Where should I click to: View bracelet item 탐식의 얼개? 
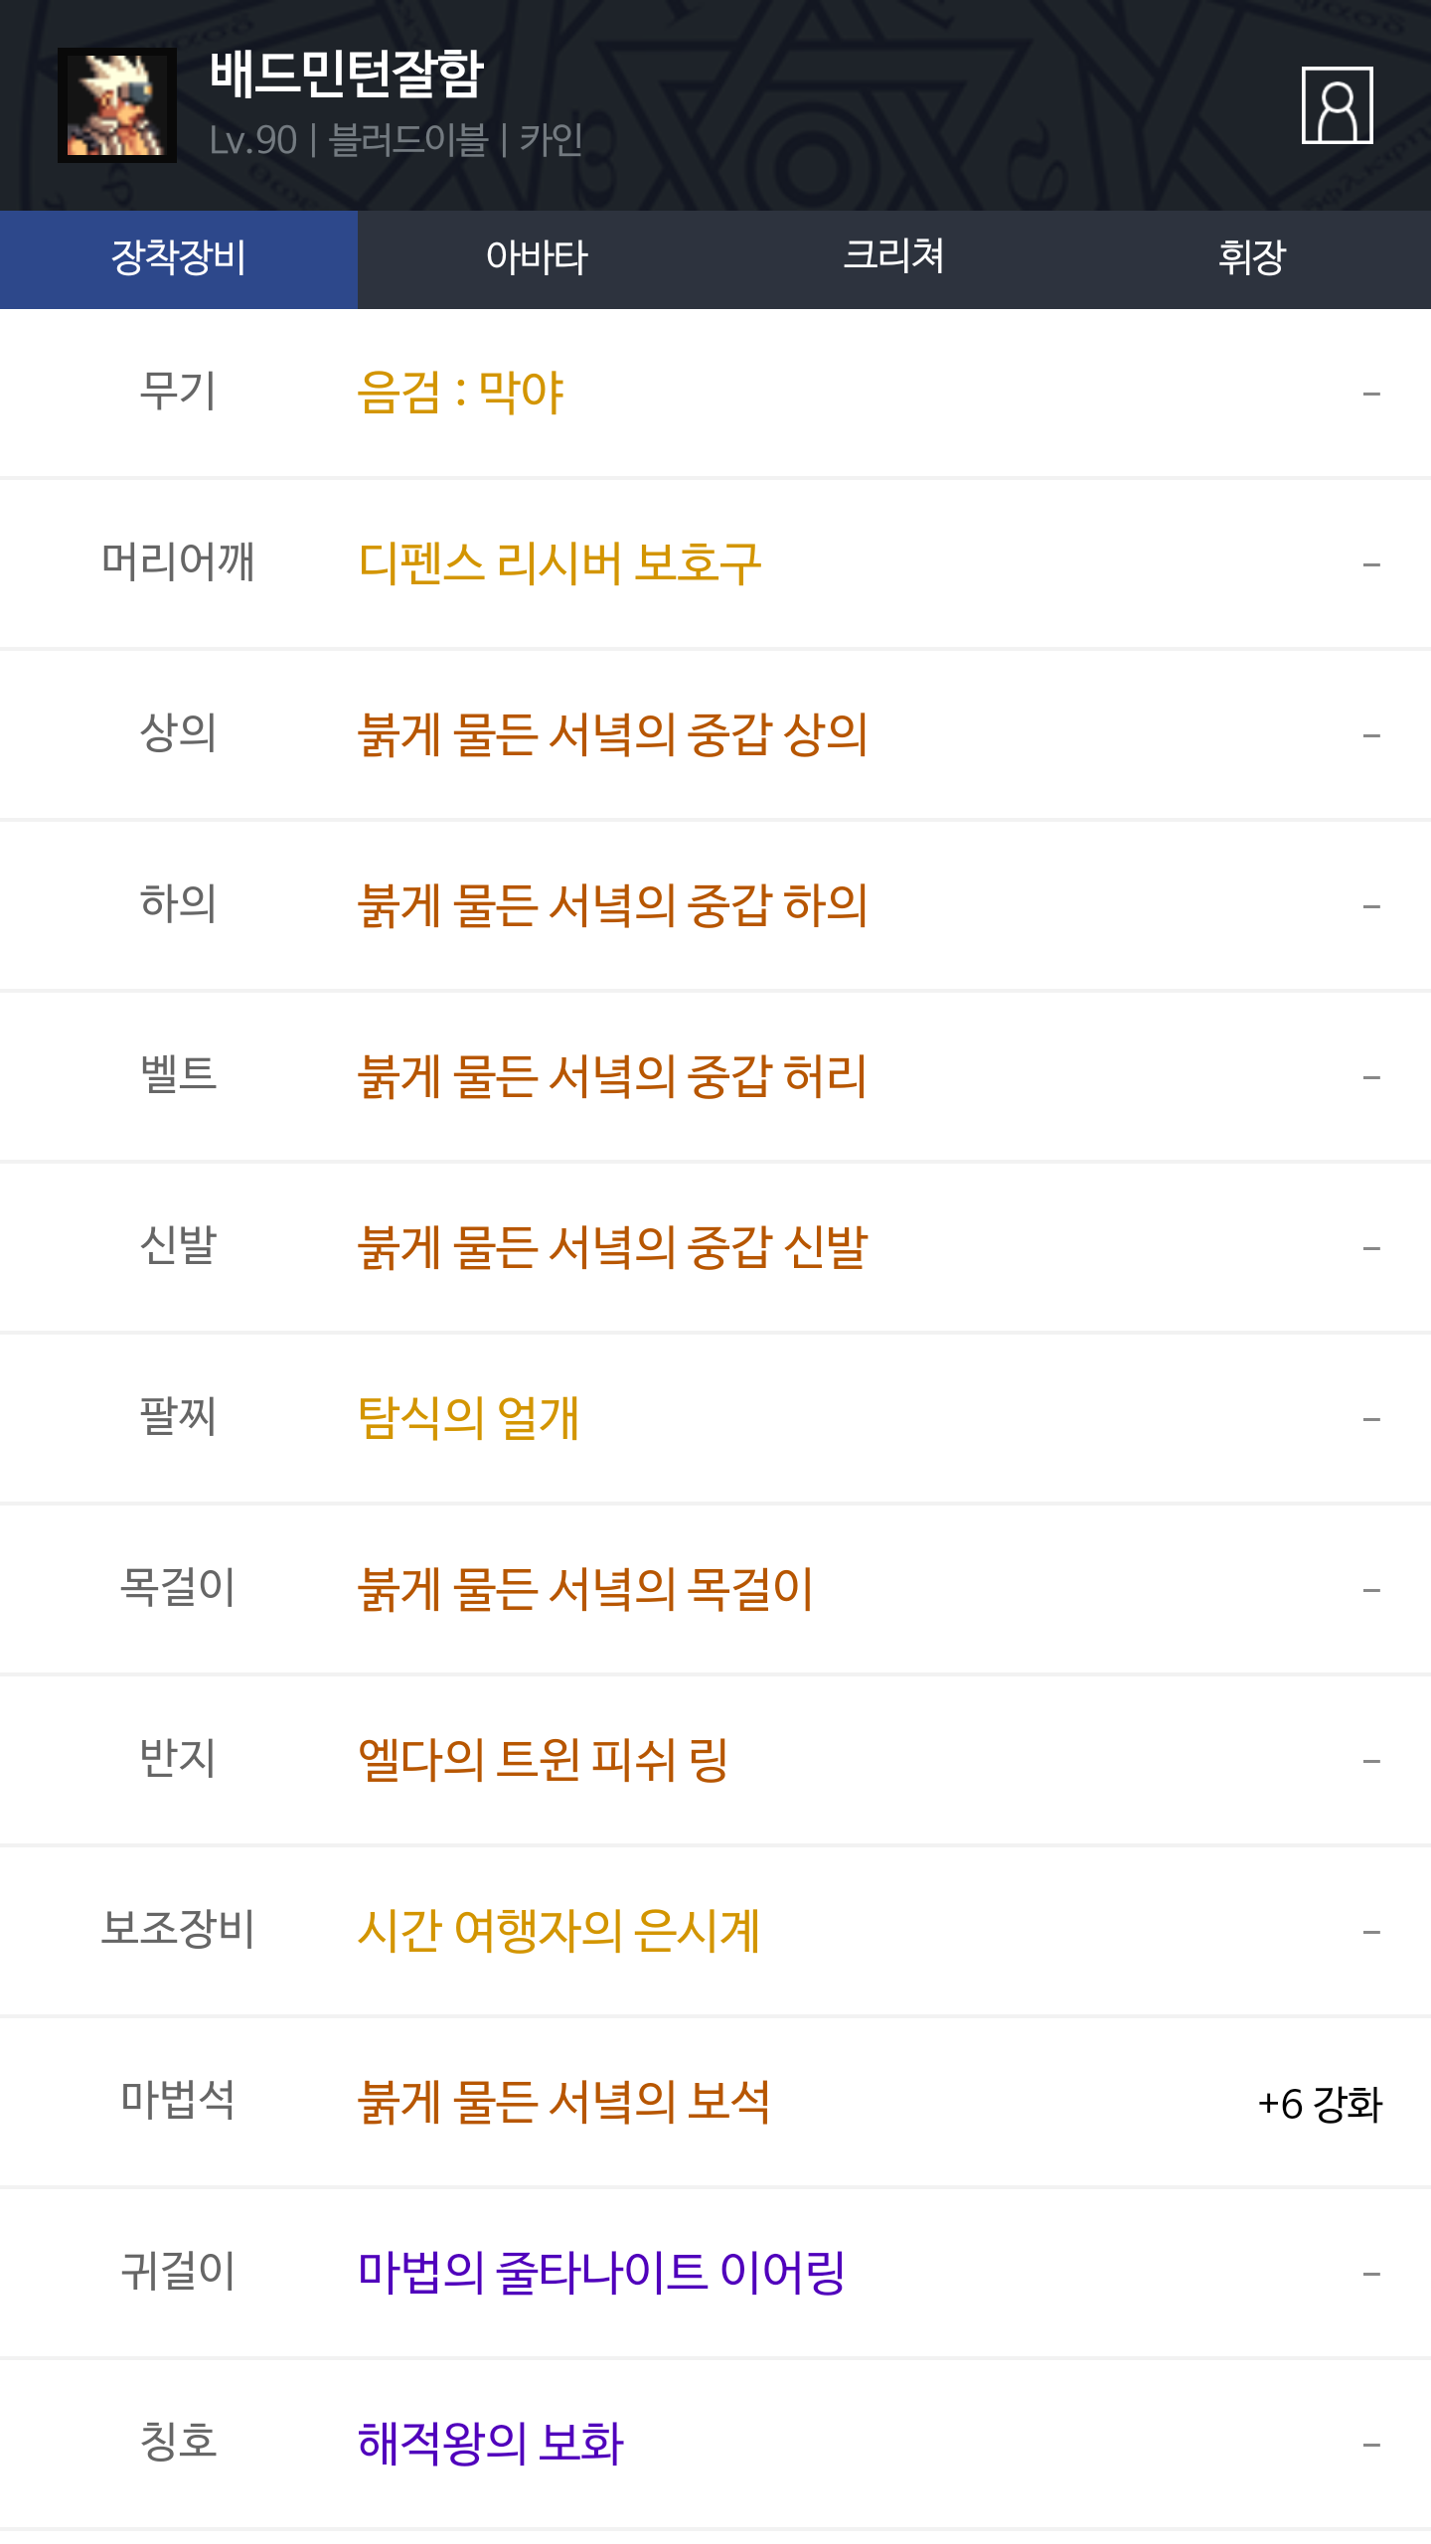click(x=468, y=1418)
